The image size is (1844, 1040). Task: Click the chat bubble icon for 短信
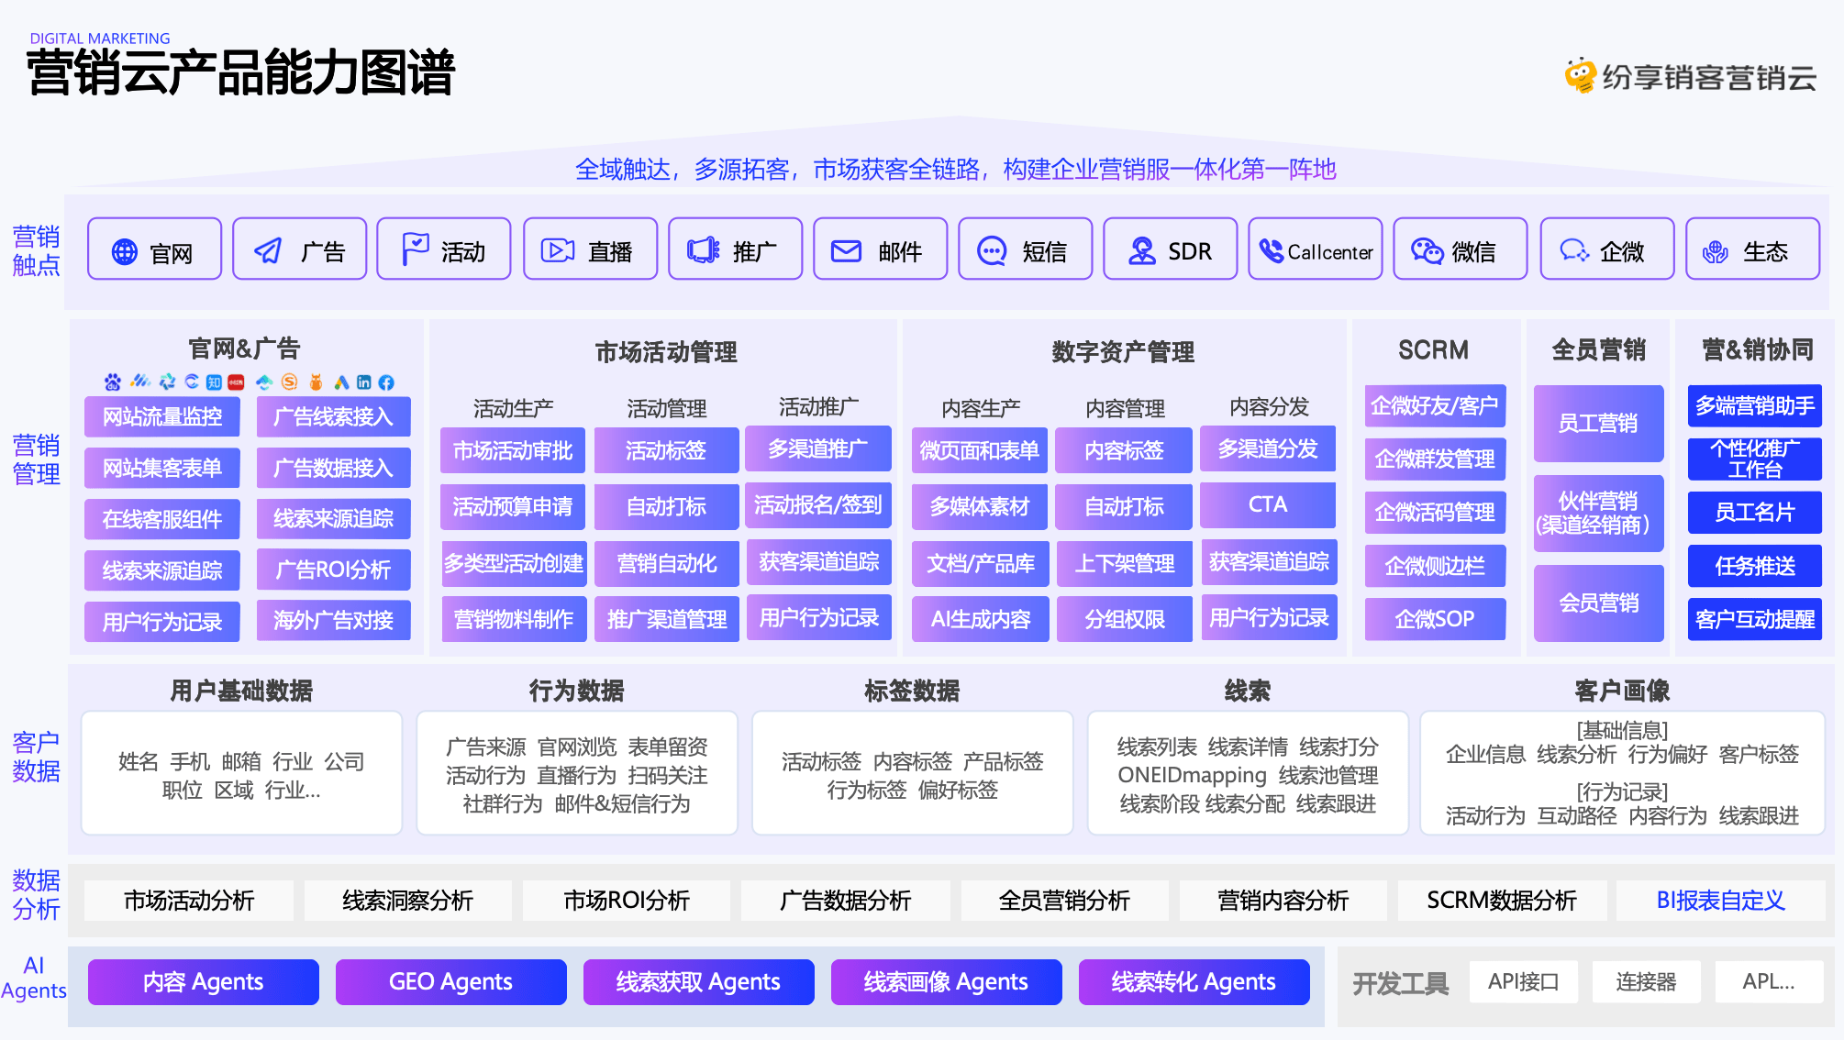pyautogui.click(x=992, y=250)
